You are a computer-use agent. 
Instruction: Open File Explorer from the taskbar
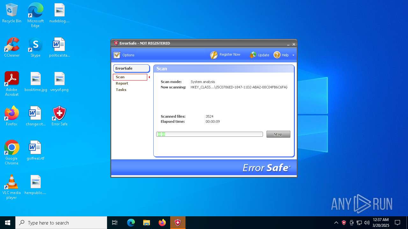(147, 223)
